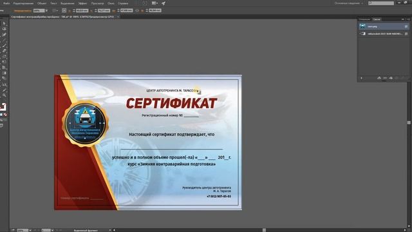Select the Line Segment tool
412x232 pixels.
[x=5, y=40]
